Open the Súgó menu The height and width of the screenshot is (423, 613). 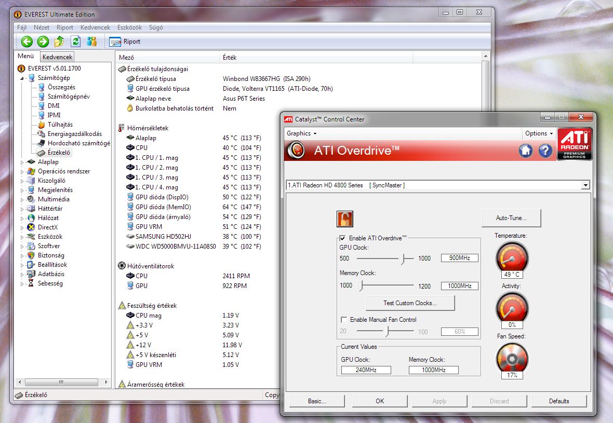click(x=156, y=28)
